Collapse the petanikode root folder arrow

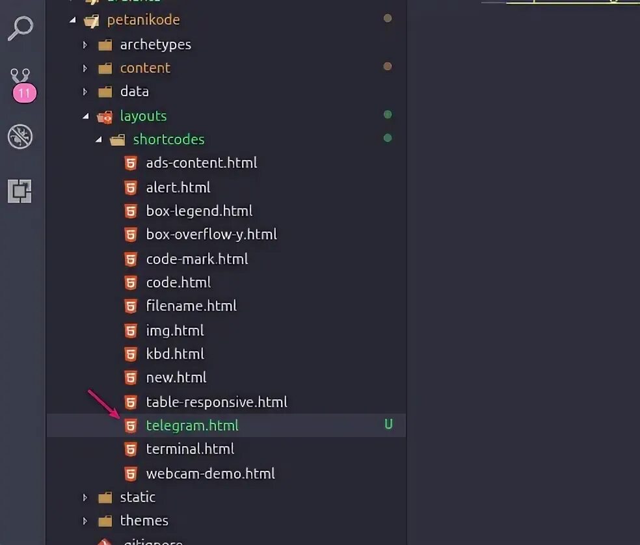73,20
